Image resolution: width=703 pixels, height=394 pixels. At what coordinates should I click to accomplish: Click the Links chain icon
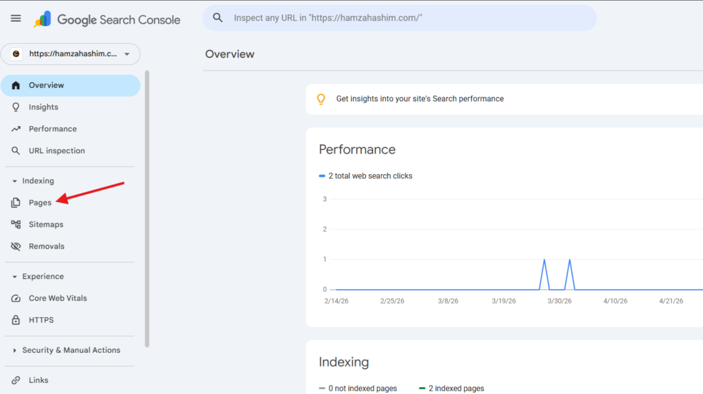[x=16, y=380]
